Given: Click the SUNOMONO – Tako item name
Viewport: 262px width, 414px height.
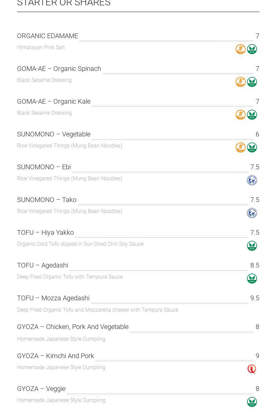Looking at the screenshot, I should (47, 200).
